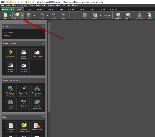Open the File menu

click(x=3, y=5)
